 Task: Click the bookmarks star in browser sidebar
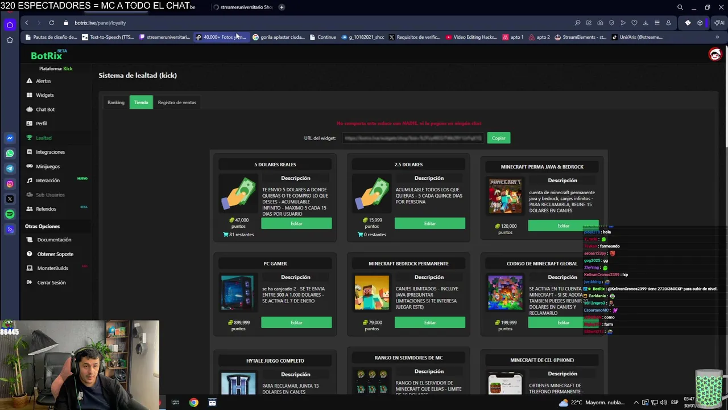pos(10,40)
